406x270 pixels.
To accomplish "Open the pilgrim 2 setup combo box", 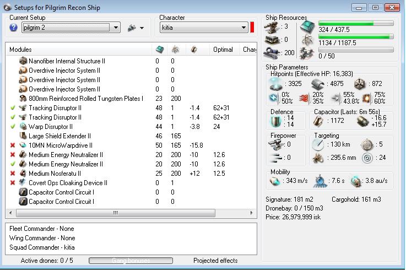I will point(71,28).
